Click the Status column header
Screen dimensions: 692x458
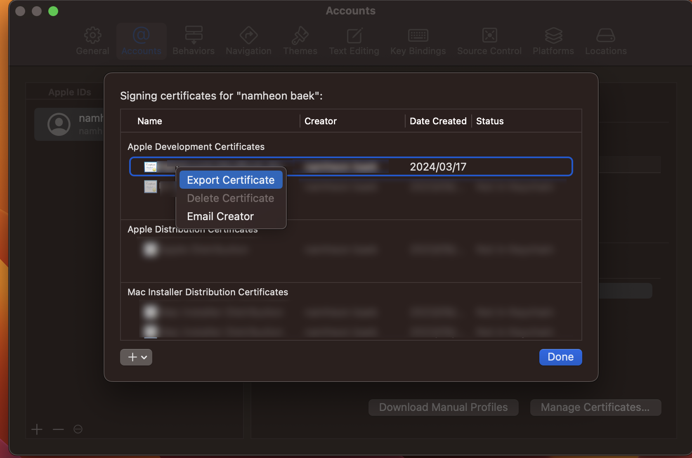click(490, 121)
